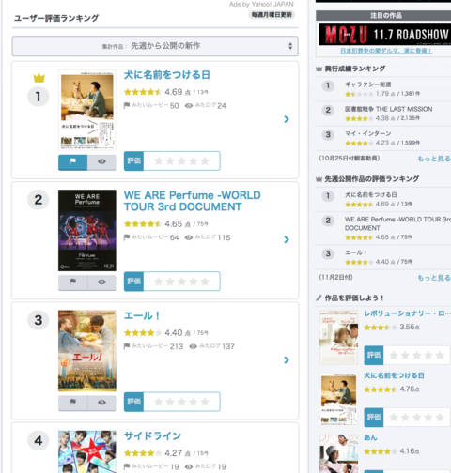The width and height of the screenshot is (451, 473).
Task: Toggle want-to-see flag for エール！
Action: coord(72,403)
